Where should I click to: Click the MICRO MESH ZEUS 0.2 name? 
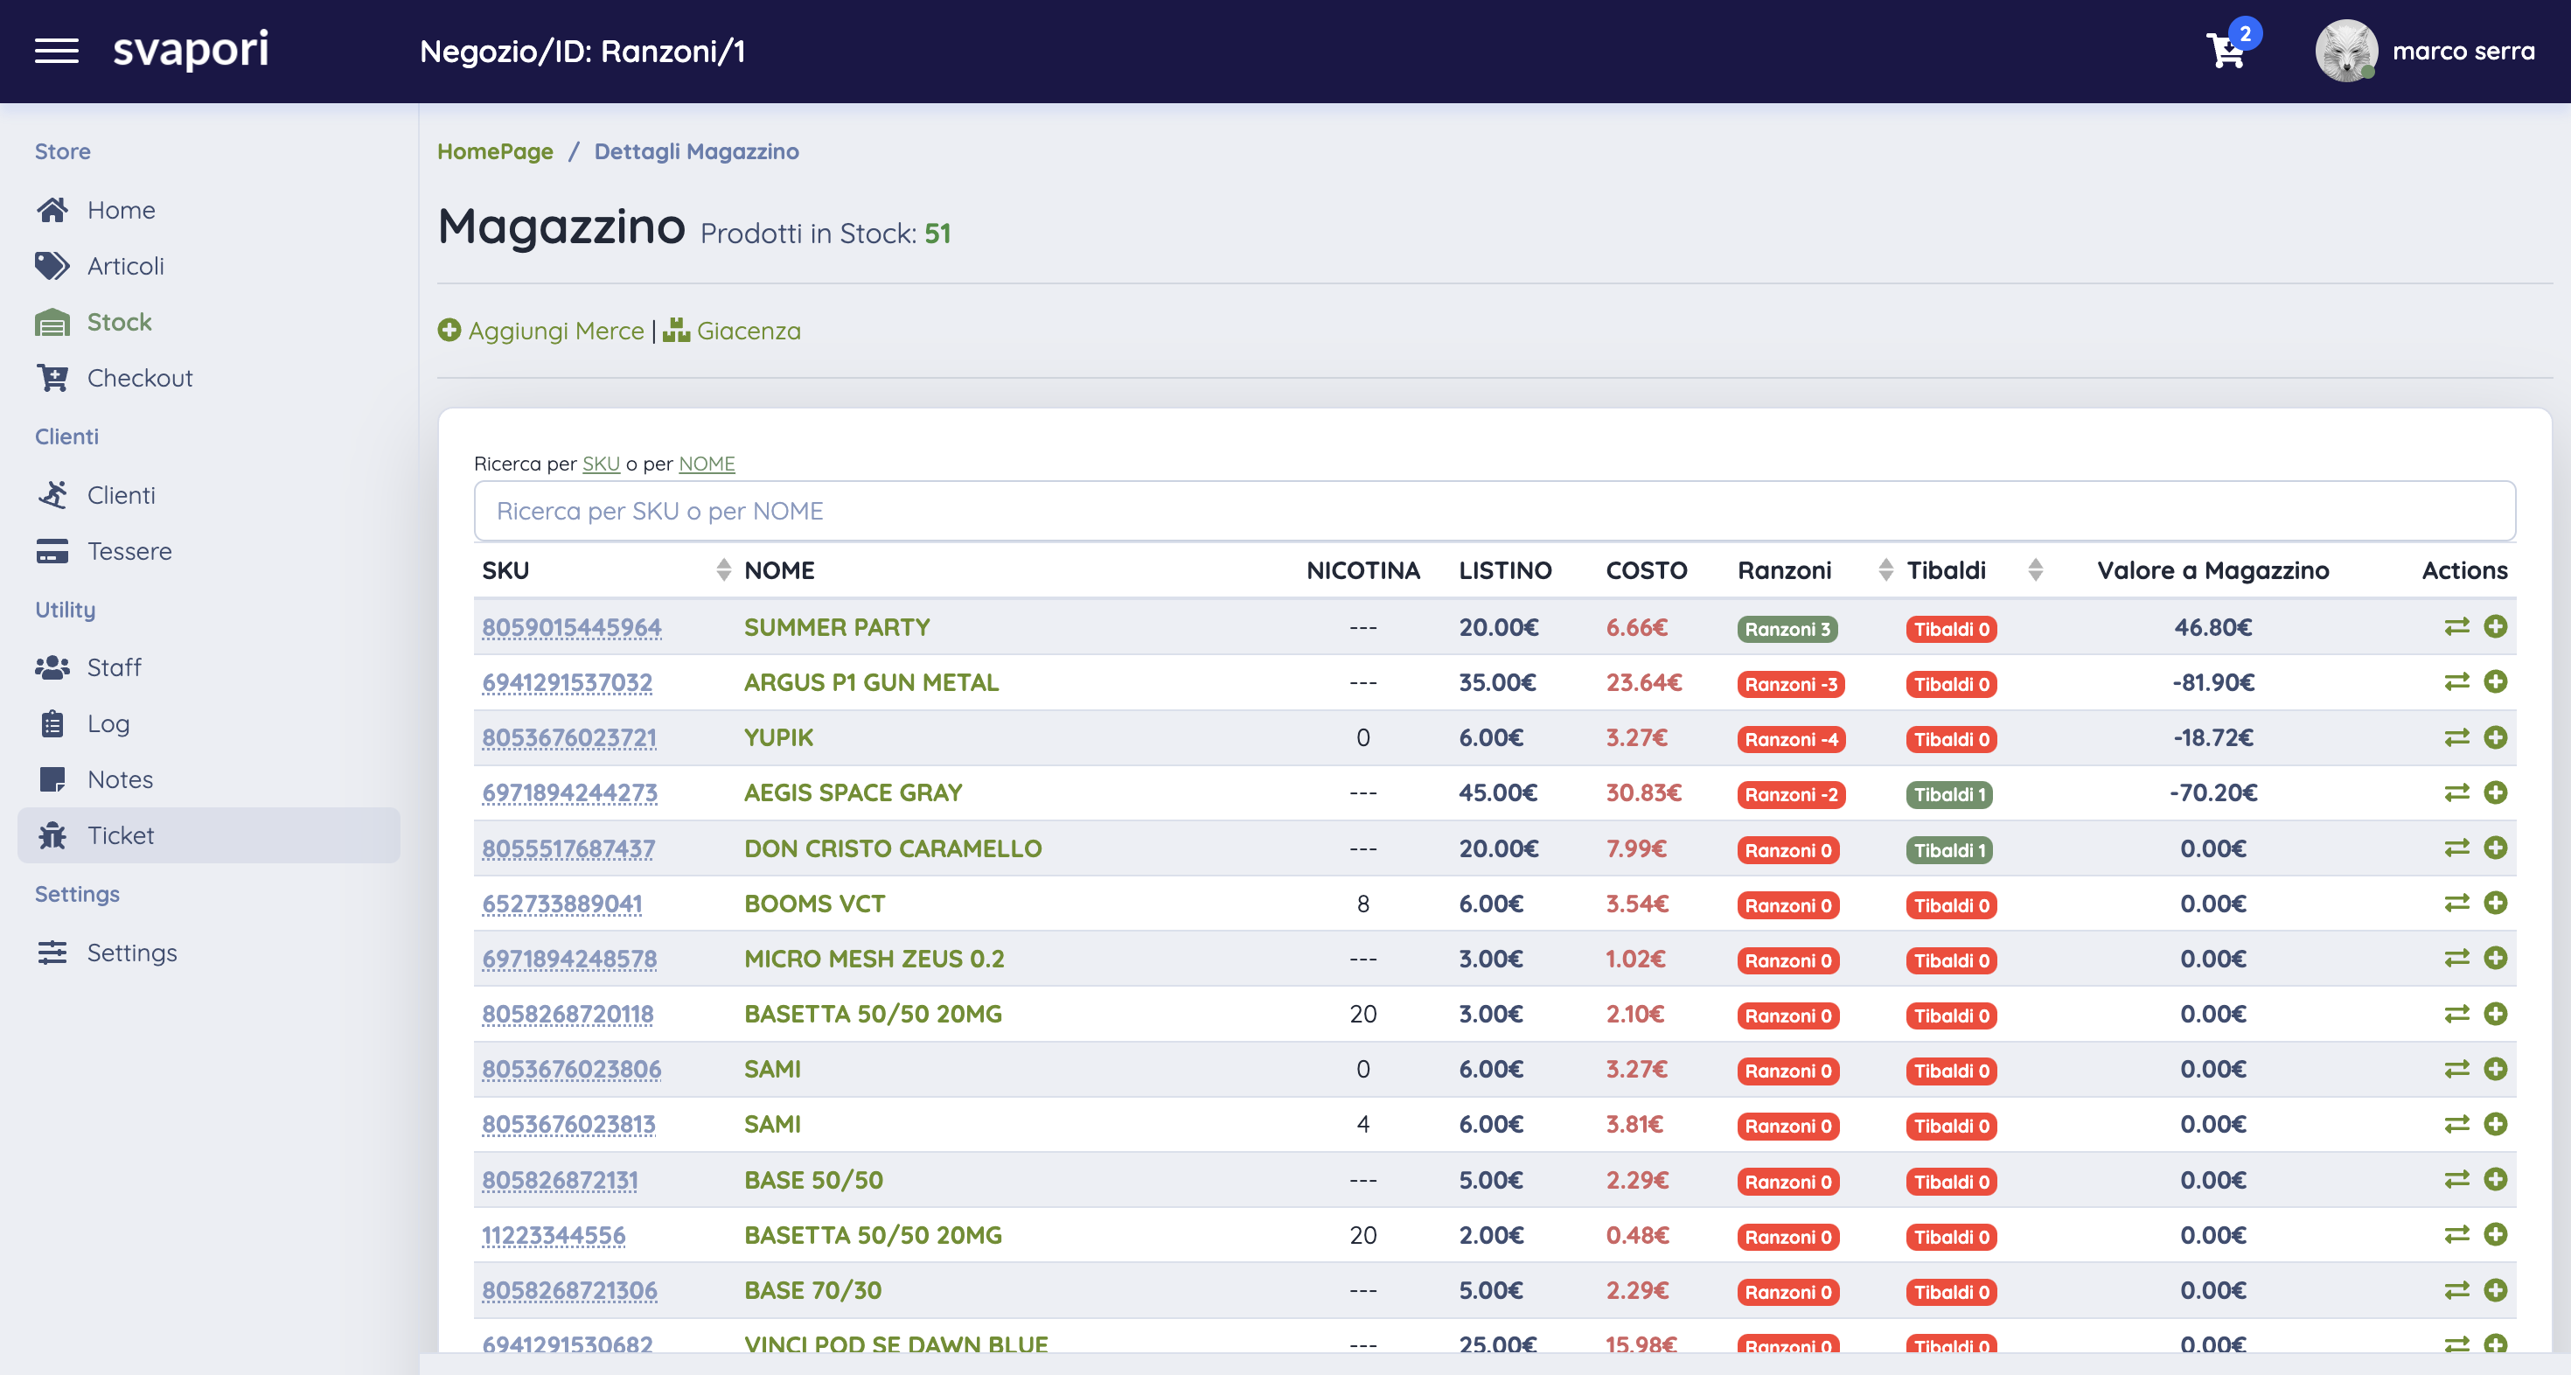pyautogui.click(x=874, y=959)
